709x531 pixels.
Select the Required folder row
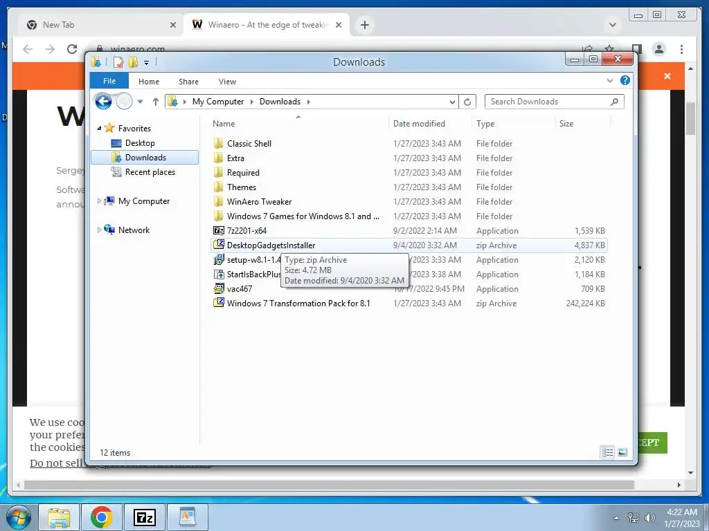point(409,172)
